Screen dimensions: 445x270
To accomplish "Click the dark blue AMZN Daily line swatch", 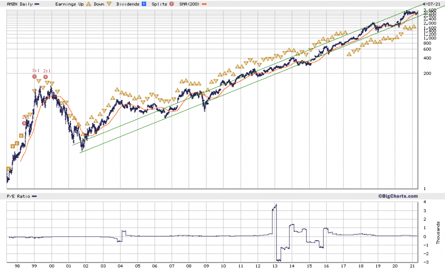I will pos(37,4).
